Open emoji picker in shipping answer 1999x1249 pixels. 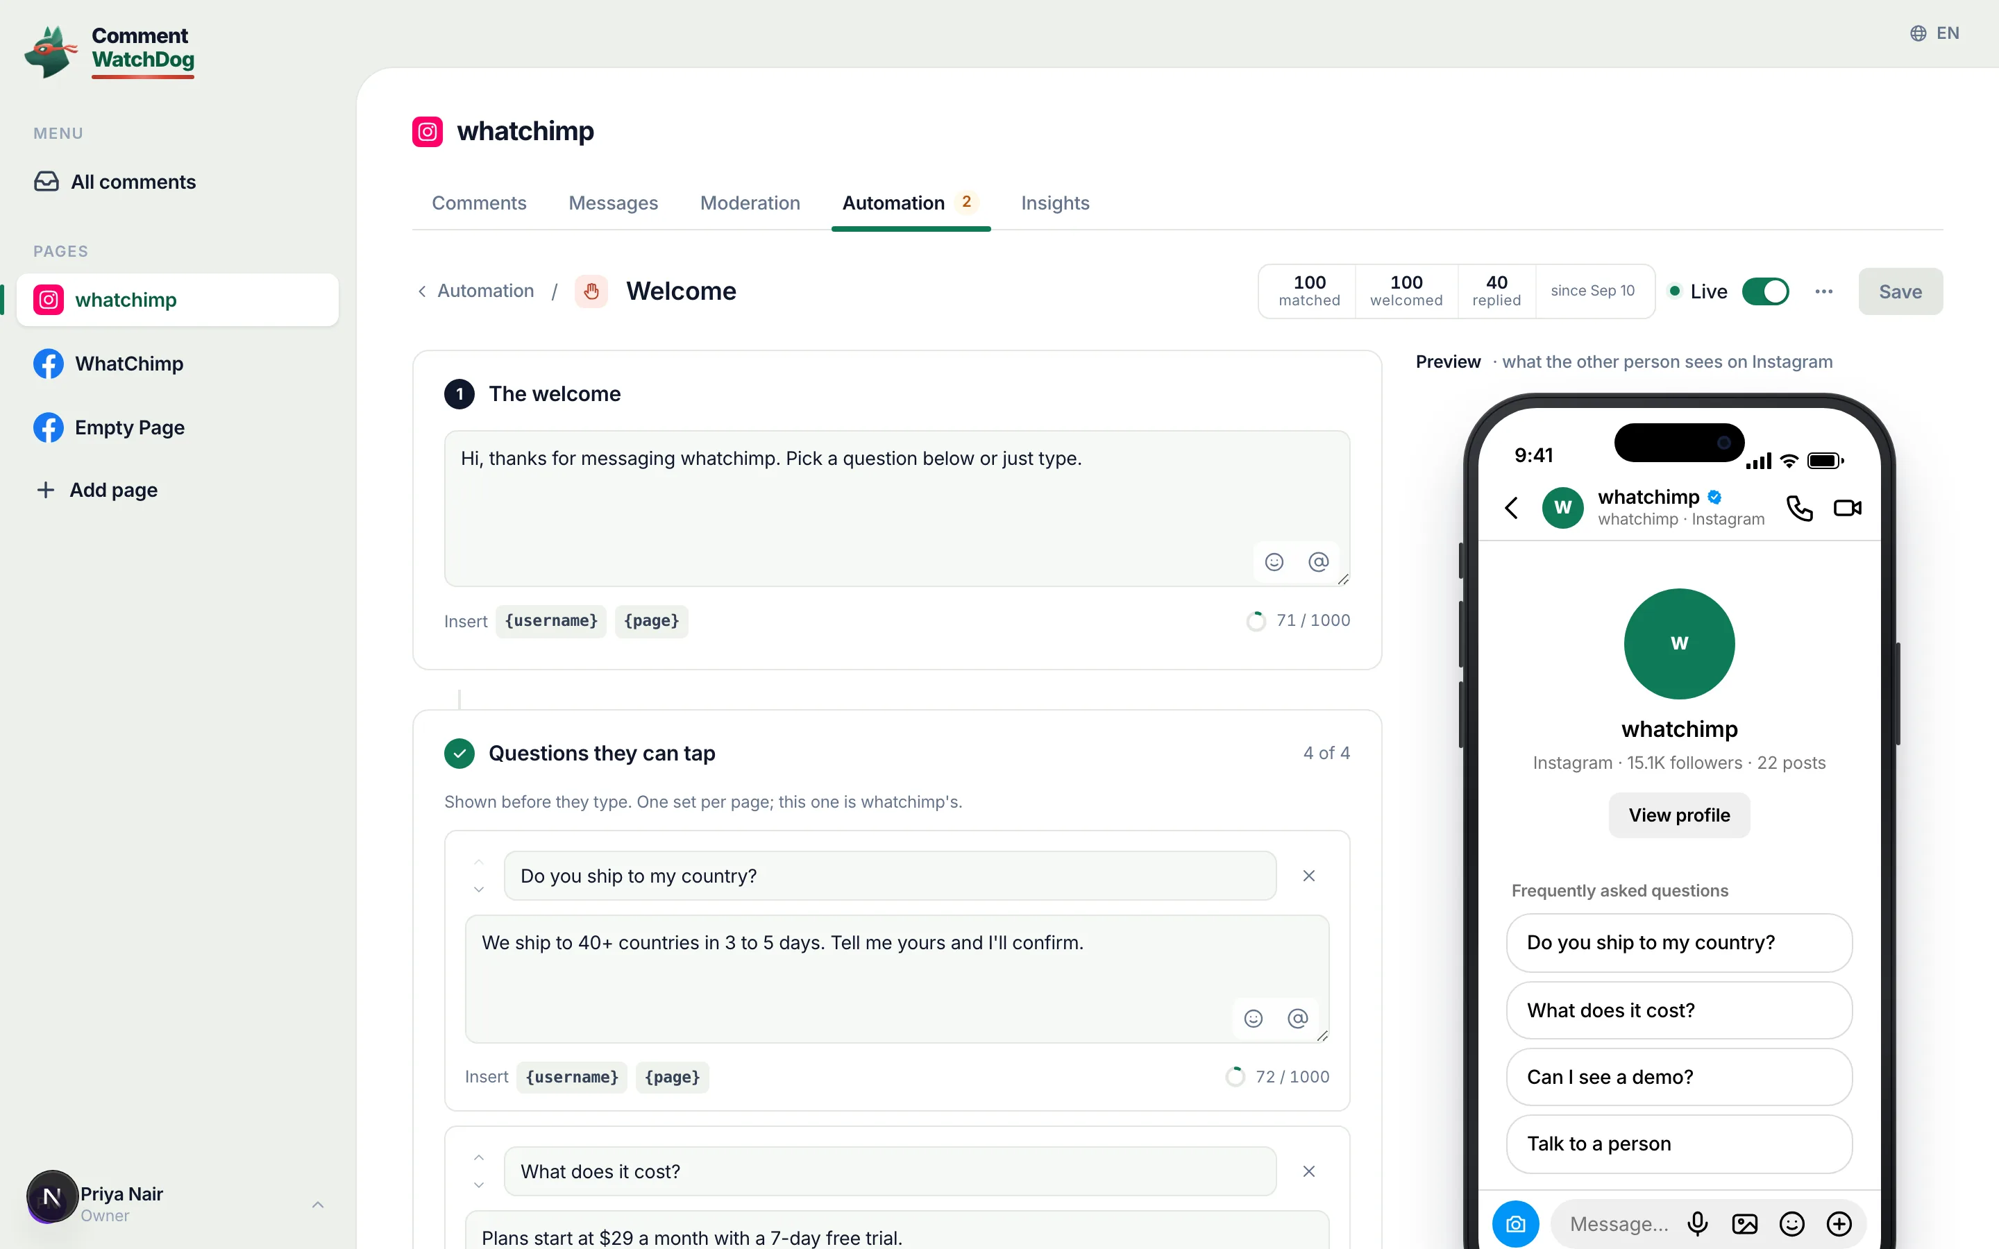[1253, 1019]
